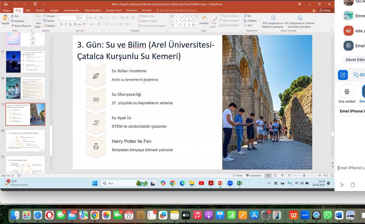Switch to the Animasyonlar ribbon tab
This screenshot has width=365, height=224.
[x=71, y=10]
